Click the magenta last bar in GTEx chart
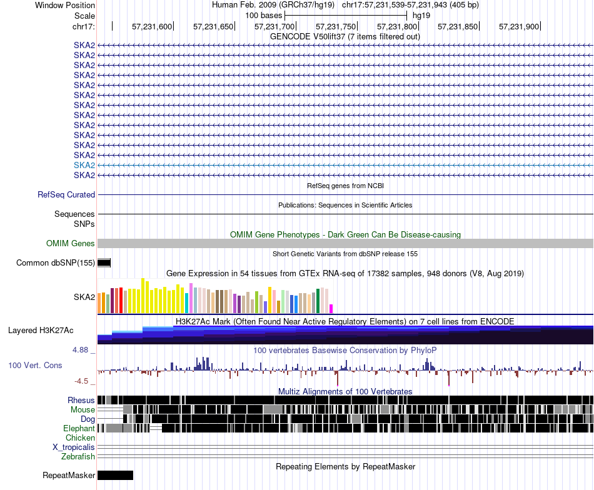Viewport: 594px width, 490px height. tap(331, 309)
